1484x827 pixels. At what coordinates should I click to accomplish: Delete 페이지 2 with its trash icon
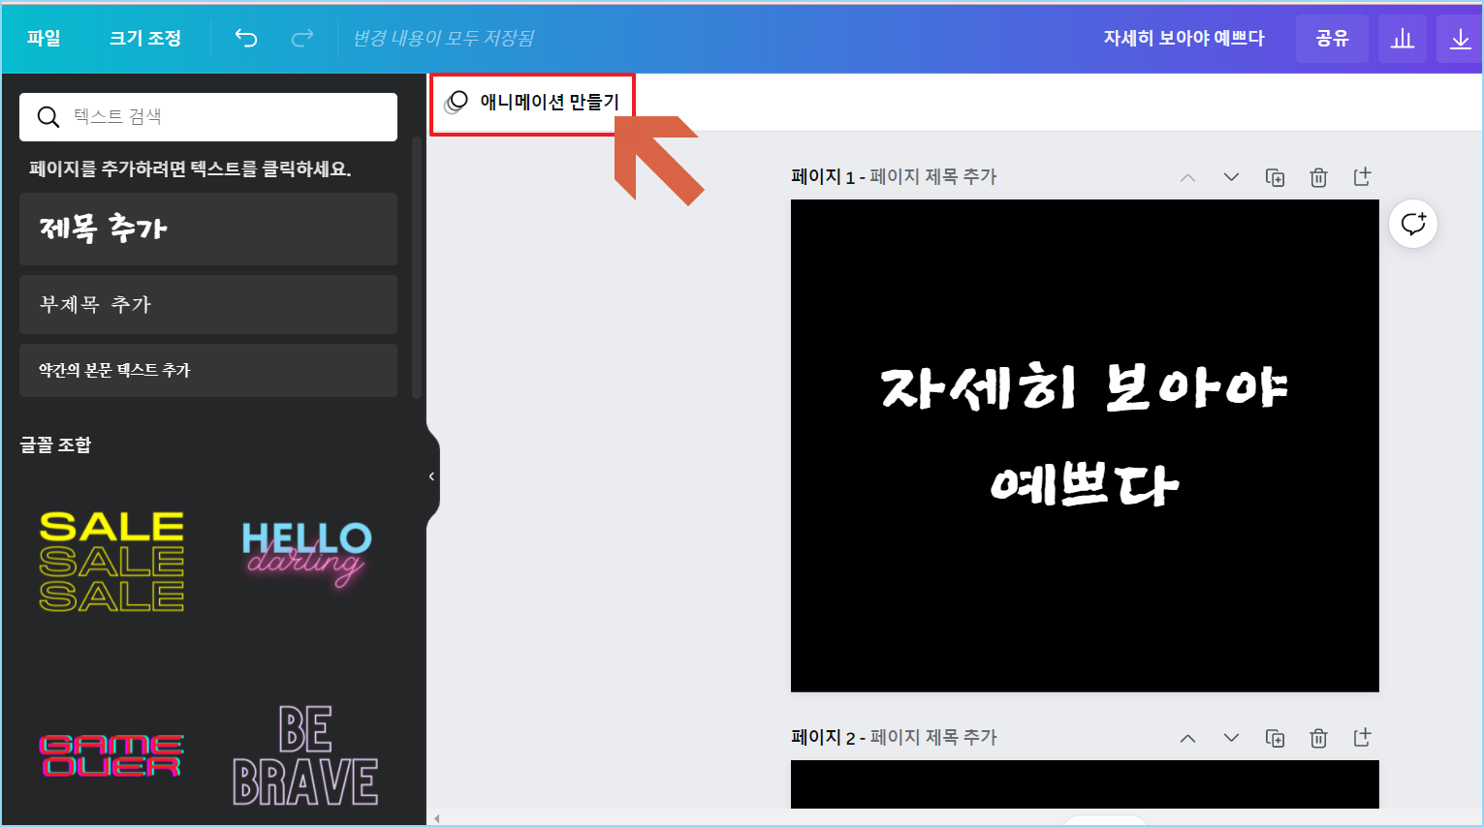[1318, 738]
